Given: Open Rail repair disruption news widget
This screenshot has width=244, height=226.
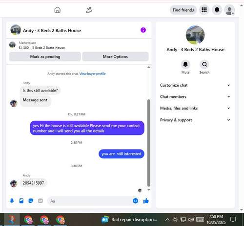Looking at the screenshot, I should (x=129, y=220).
